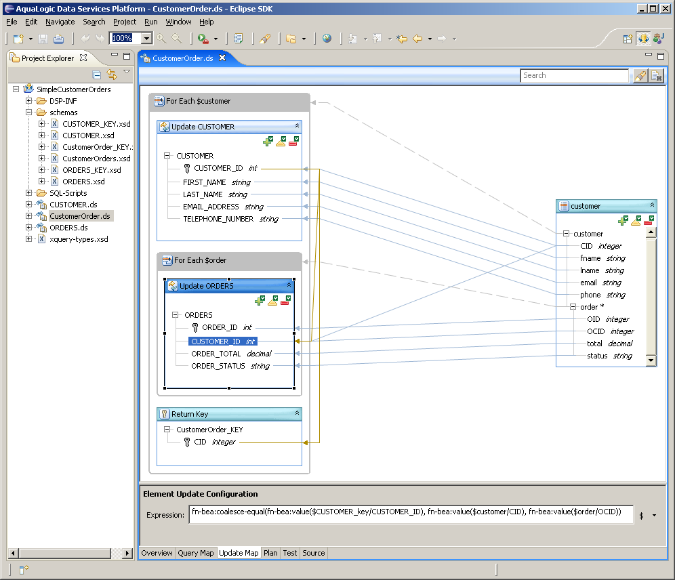Collapse the CustomerOrder_KEY node

167,430
